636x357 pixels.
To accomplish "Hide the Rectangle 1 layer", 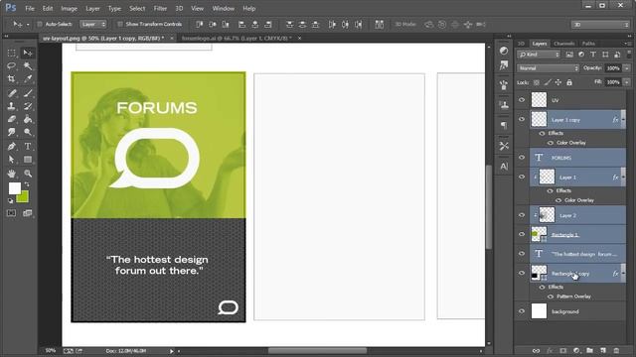I will 522,234.
